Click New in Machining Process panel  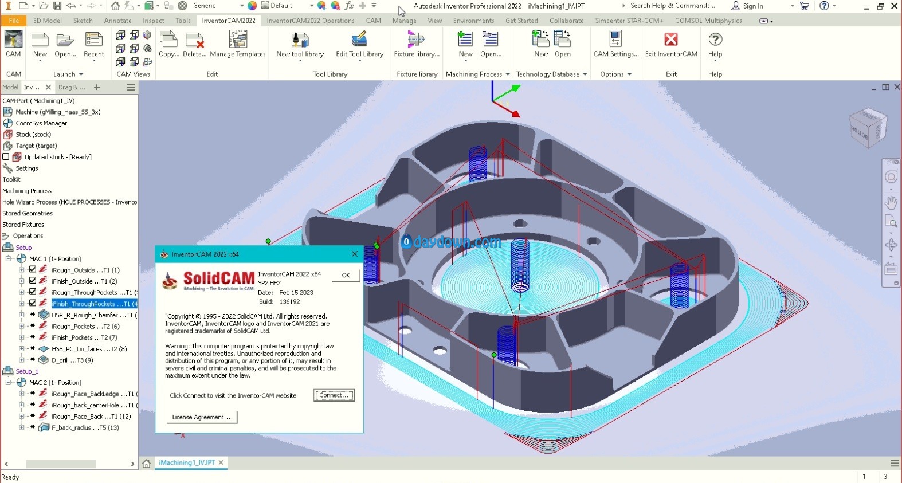[465, 45]
